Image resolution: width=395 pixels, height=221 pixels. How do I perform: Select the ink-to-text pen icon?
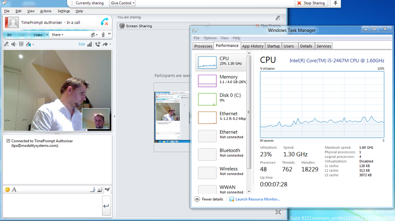point(100,189)
